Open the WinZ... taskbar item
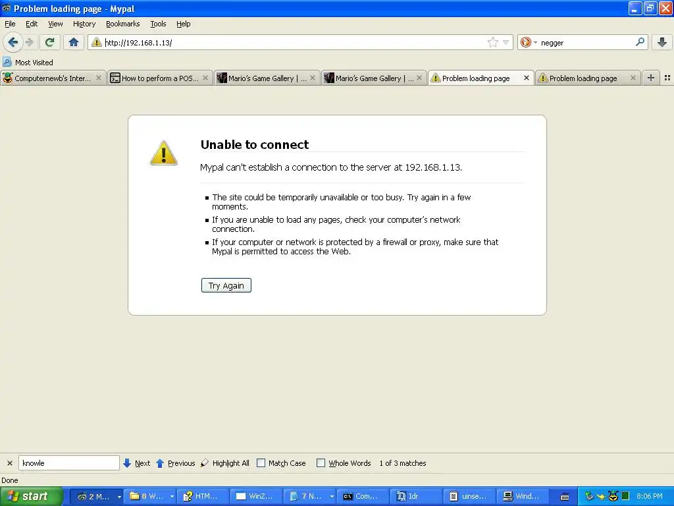The width and height of the screenshot is (674, 506). (x=256, y=496)
